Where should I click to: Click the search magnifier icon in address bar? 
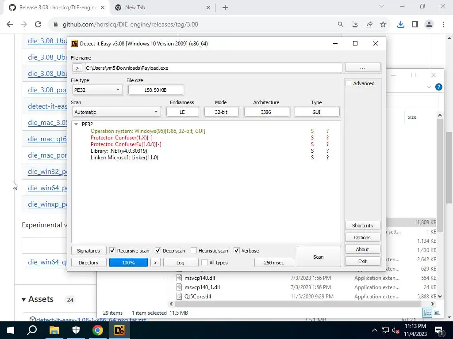click(341, 25)
